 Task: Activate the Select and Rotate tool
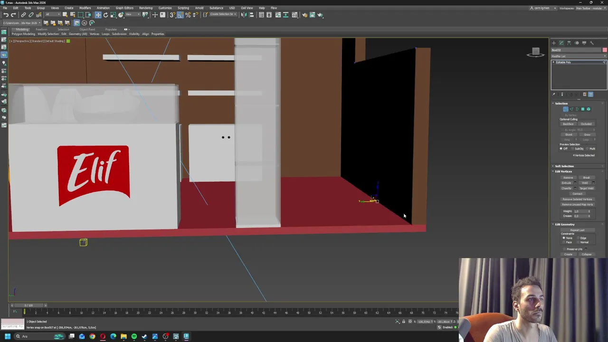coord(105,15)
